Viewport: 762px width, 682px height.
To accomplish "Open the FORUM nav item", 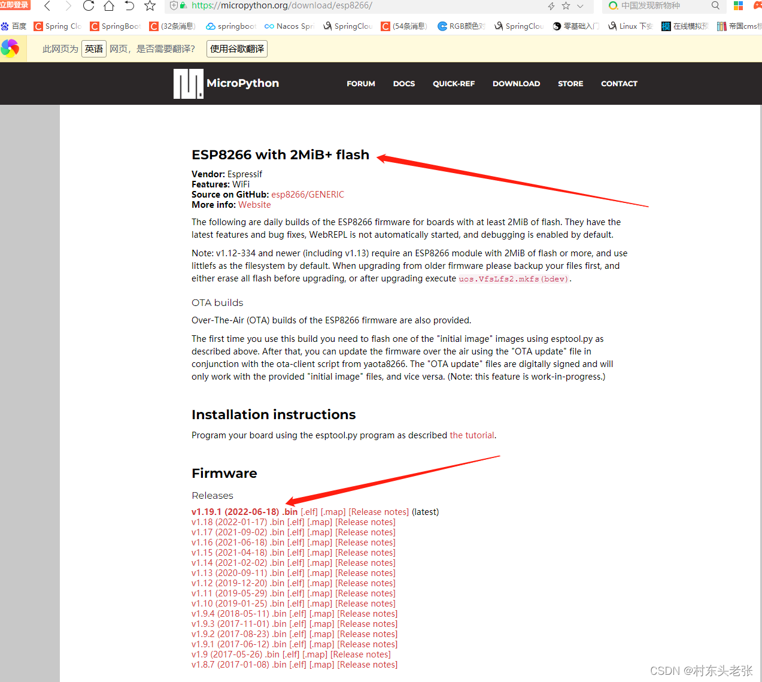I will 361,84.
